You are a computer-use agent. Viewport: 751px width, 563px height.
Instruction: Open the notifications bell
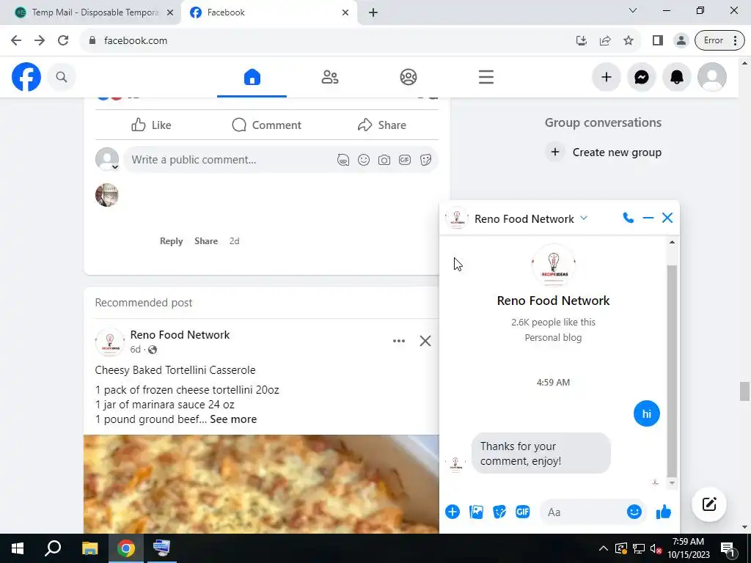tap(676, 76)
